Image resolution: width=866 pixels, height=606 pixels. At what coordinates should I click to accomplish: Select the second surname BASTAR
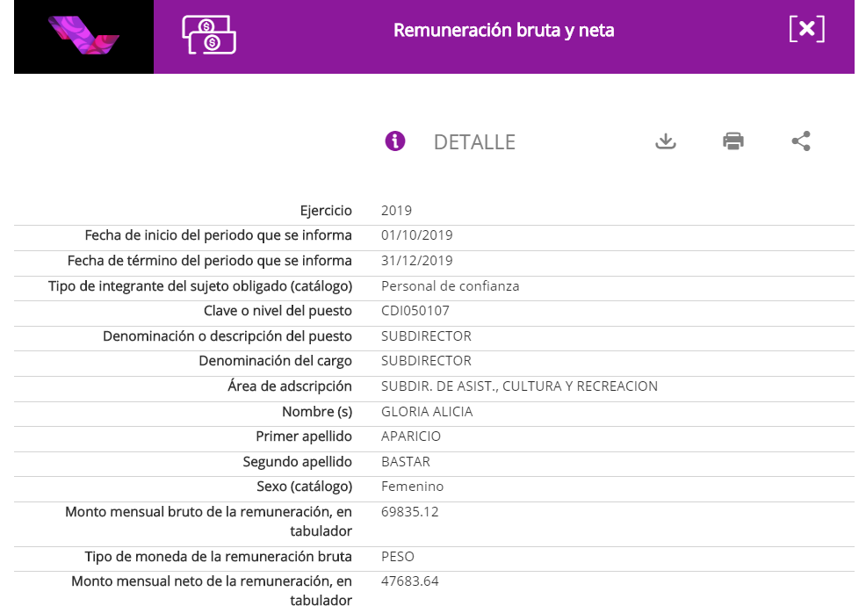coord(406,462)
